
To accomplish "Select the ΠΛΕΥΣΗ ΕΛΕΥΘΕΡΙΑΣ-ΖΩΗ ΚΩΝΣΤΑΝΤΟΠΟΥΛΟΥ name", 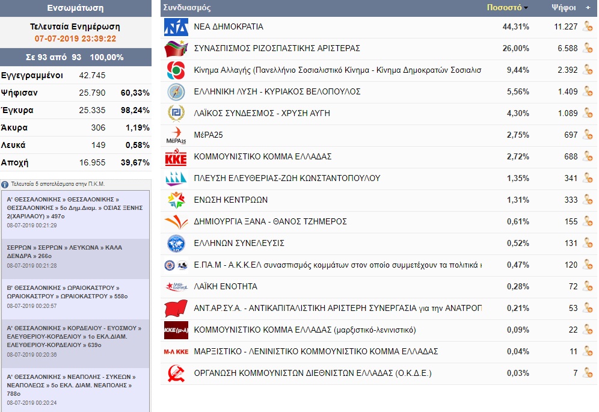I will (287, 178).
